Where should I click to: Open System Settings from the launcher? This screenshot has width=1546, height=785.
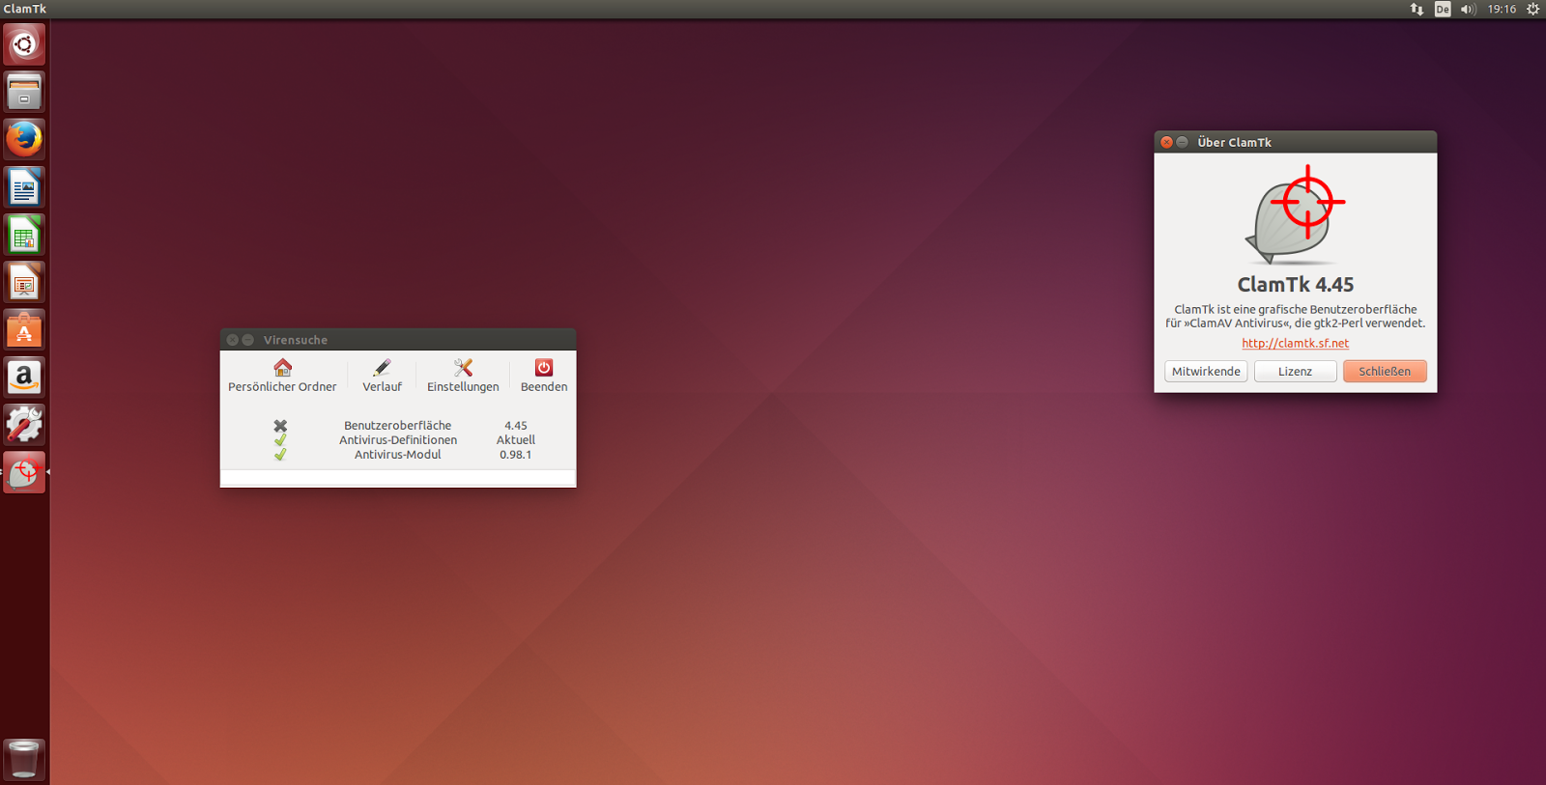(x=24, y=424)
